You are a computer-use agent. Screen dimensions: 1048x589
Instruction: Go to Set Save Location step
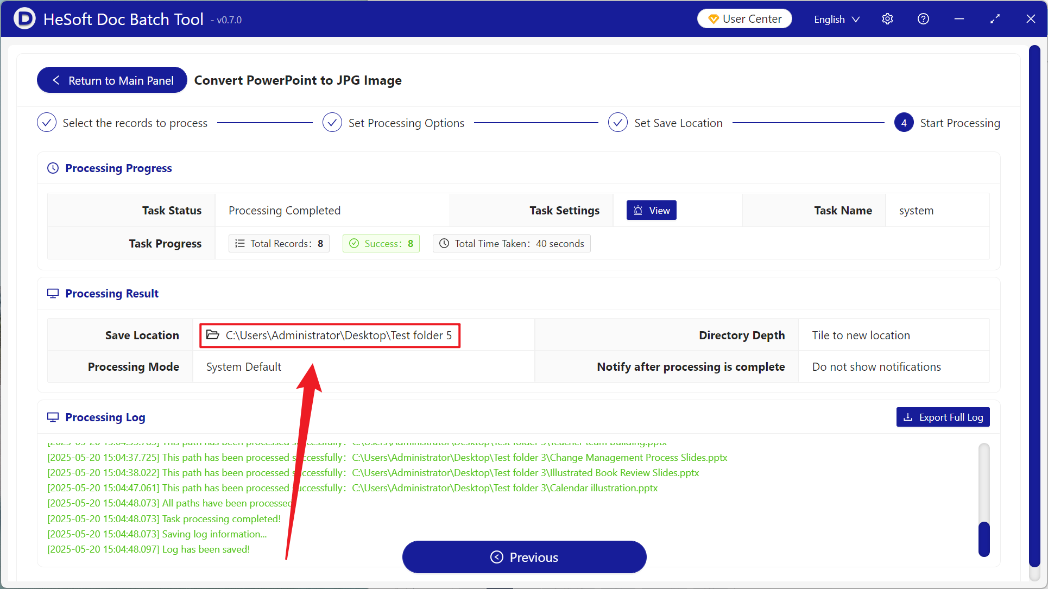(678, 123)
